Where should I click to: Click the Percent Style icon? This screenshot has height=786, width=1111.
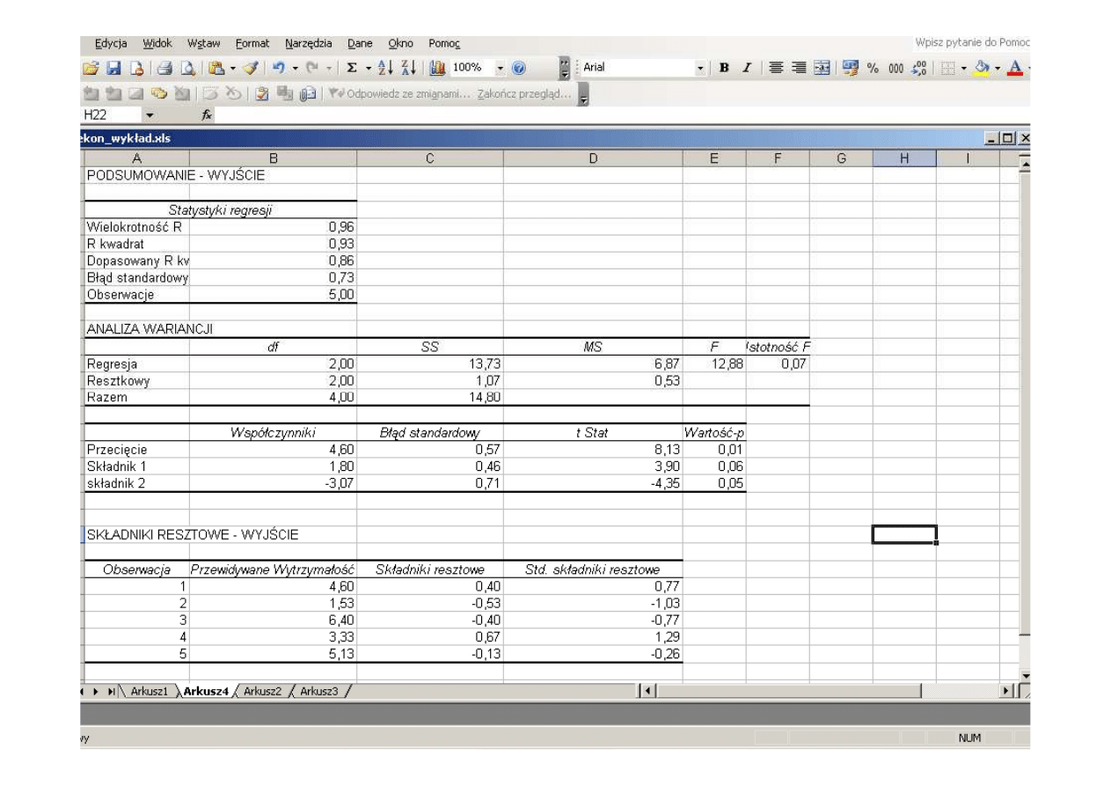click(874, 68)
